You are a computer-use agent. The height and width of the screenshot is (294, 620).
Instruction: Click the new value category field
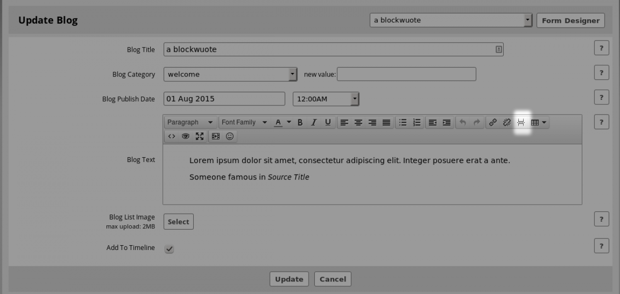[x=406, y=74]
